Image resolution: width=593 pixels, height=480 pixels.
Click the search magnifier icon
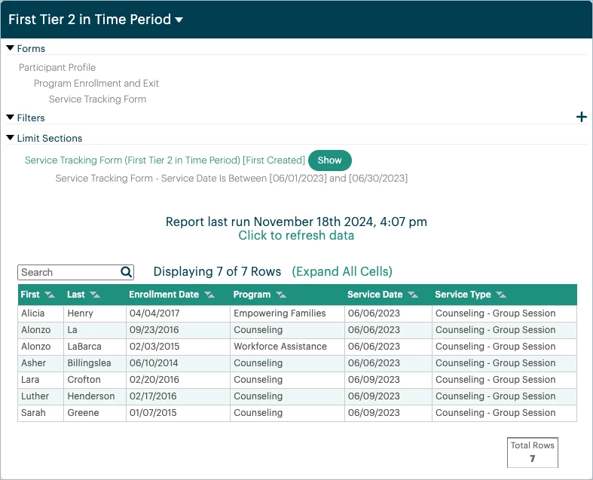[x=127, y=272]
